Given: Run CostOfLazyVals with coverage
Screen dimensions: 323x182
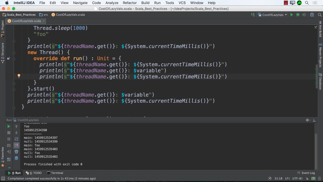Looking at the screenshot, I should click(304, 15).
